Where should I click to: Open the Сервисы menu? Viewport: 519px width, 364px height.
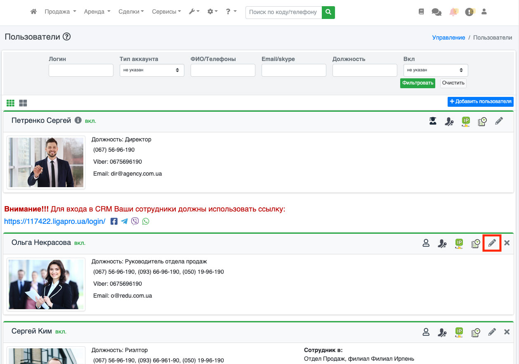coord(166,12)
